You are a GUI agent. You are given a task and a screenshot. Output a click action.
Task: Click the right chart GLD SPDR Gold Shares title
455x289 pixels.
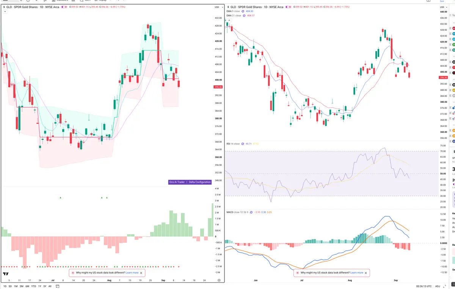tap(257, 7)
